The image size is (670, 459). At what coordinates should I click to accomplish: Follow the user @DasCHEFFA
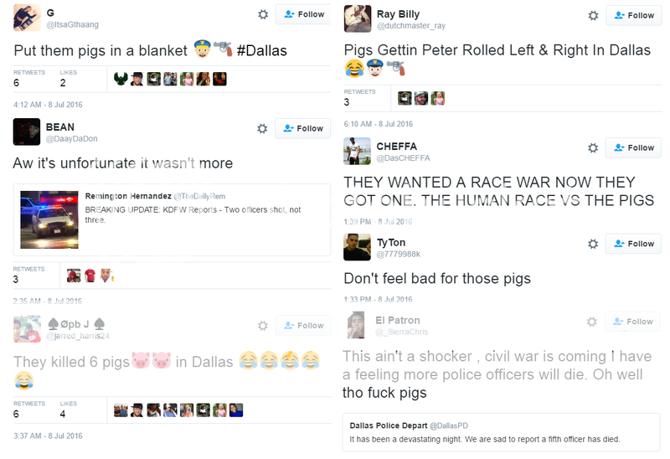pos(634,148)
